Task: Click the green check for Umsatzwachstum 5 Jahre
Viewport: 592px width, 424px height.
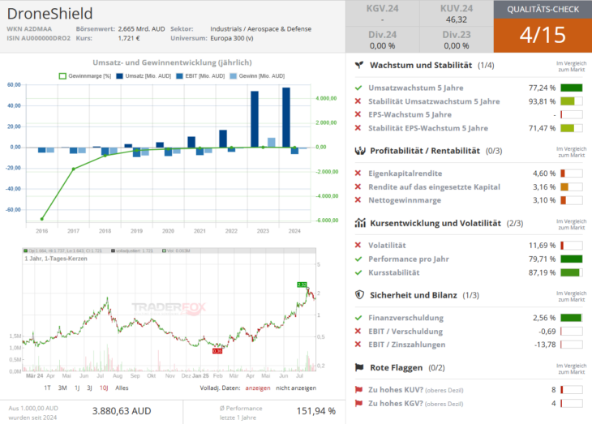Action: [358, 88]
